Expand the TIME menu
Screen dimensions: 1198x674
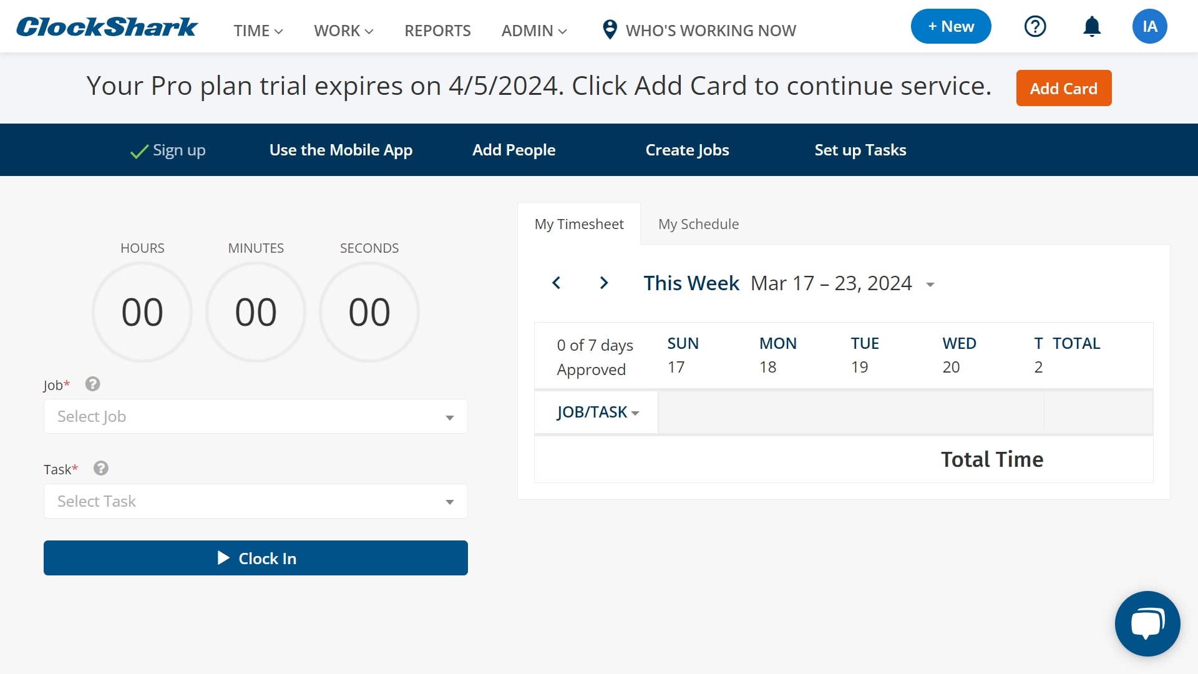(x=258, y=31)
